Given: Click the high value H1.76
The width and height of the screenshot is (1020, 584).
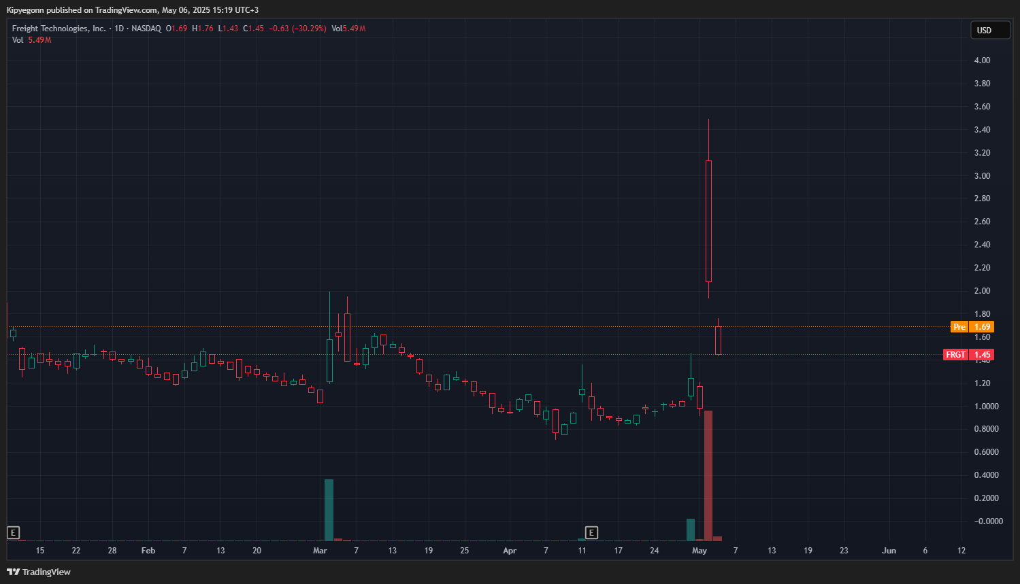Looking at the screenshot, I should (x=203, y=29).
